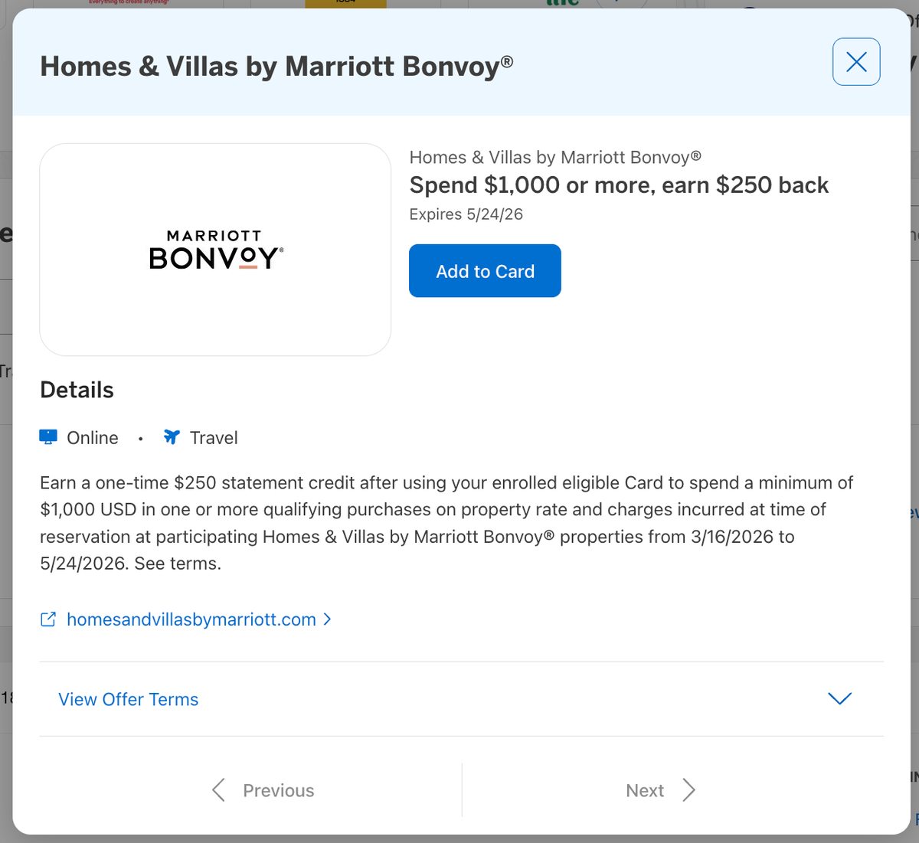The height and width of the screenshot is (843, 919).
Task: Click the external link icon beside the Marriott URL
Action: tap(47, 619)
